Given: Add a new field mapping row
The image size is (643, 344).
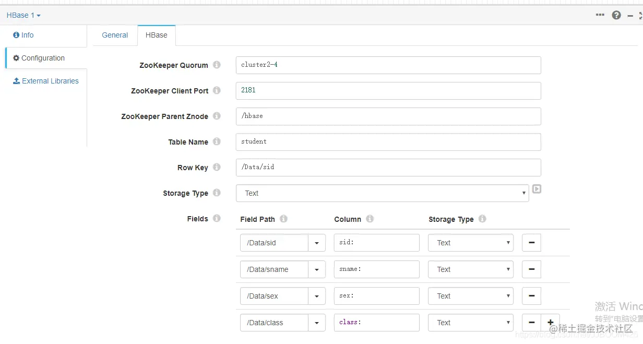Looking at the screenshot, I should point(550,322).
